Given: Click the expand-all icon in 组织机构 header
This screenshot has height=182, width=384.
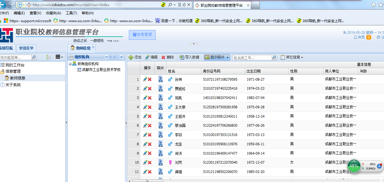Looking at the screenshot, I should (x=111, y=57).
